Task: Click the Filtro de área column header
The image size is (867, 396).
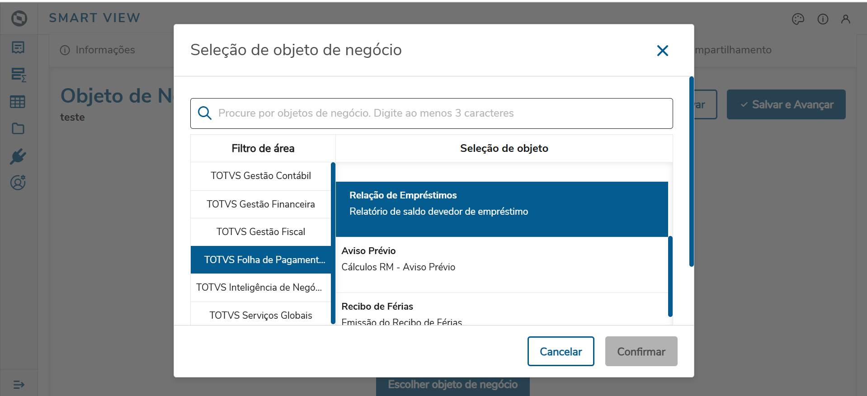Action: 263,148
